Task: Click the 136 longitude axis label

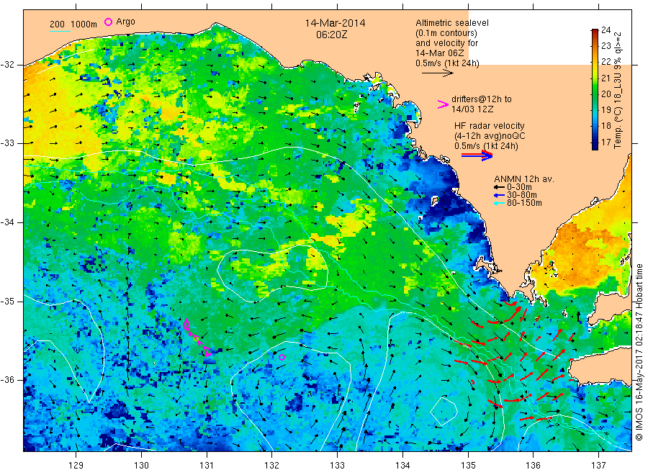Action: [533, 466]
